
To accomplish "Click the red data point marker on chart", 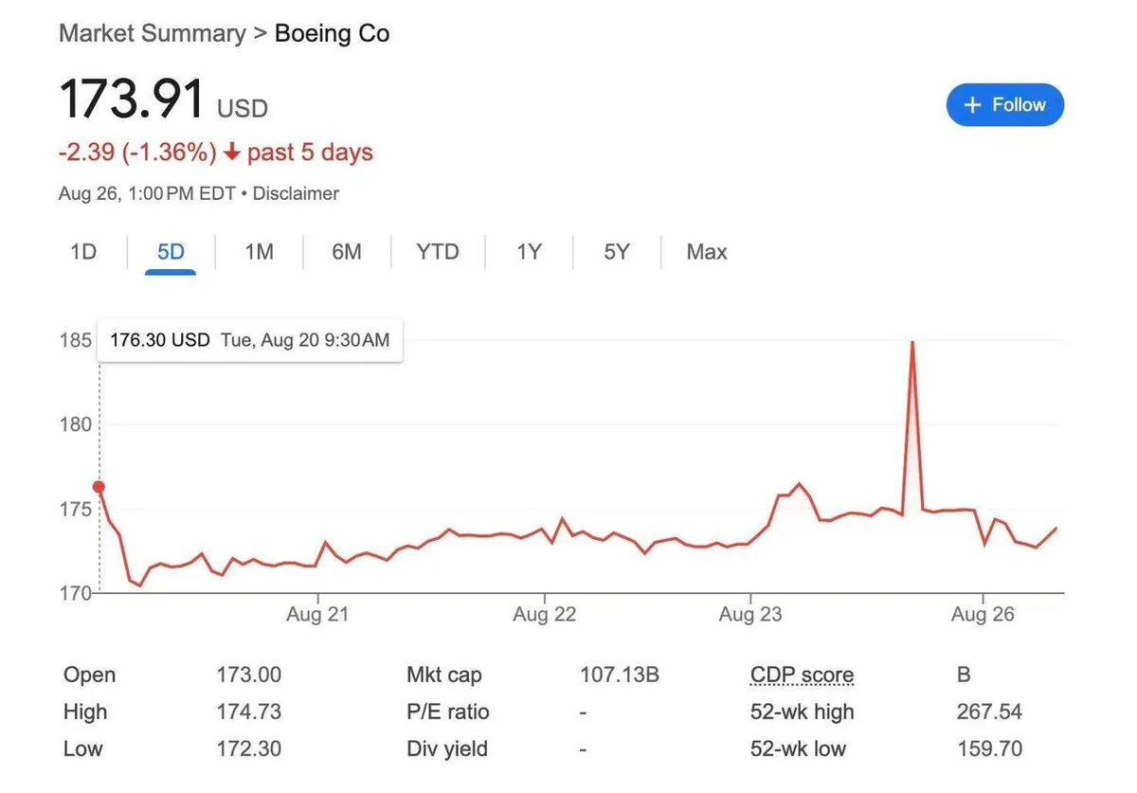I will point(99,487).
